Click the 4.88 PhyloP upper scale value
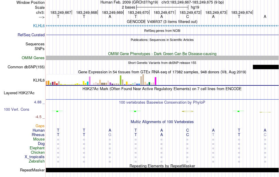Image resolution: width=279 pixels, height=177 pixels. [38, 102]
